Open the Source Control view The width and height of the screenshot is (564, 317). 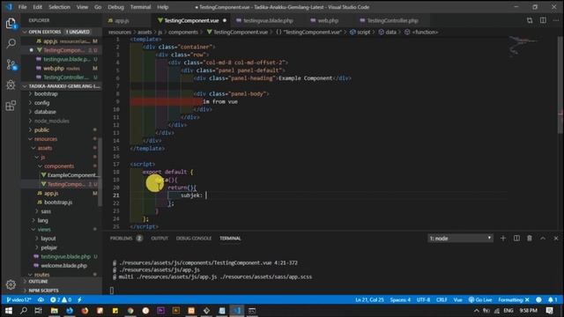(11, 64)
